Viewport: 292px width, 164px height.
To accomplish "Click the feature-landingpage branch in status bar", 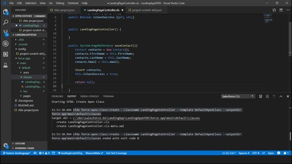I will [16, 153].
